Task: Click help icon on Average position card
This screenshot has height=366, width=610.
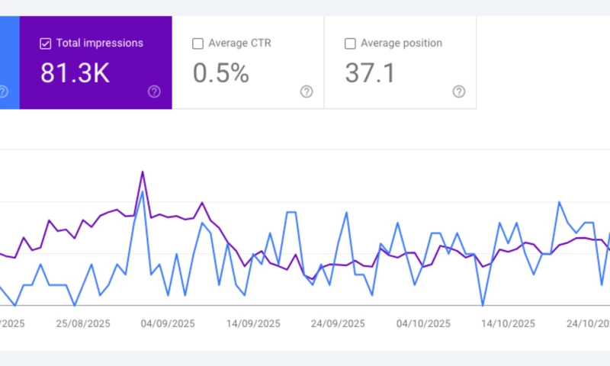Action: tap(459, 91)
